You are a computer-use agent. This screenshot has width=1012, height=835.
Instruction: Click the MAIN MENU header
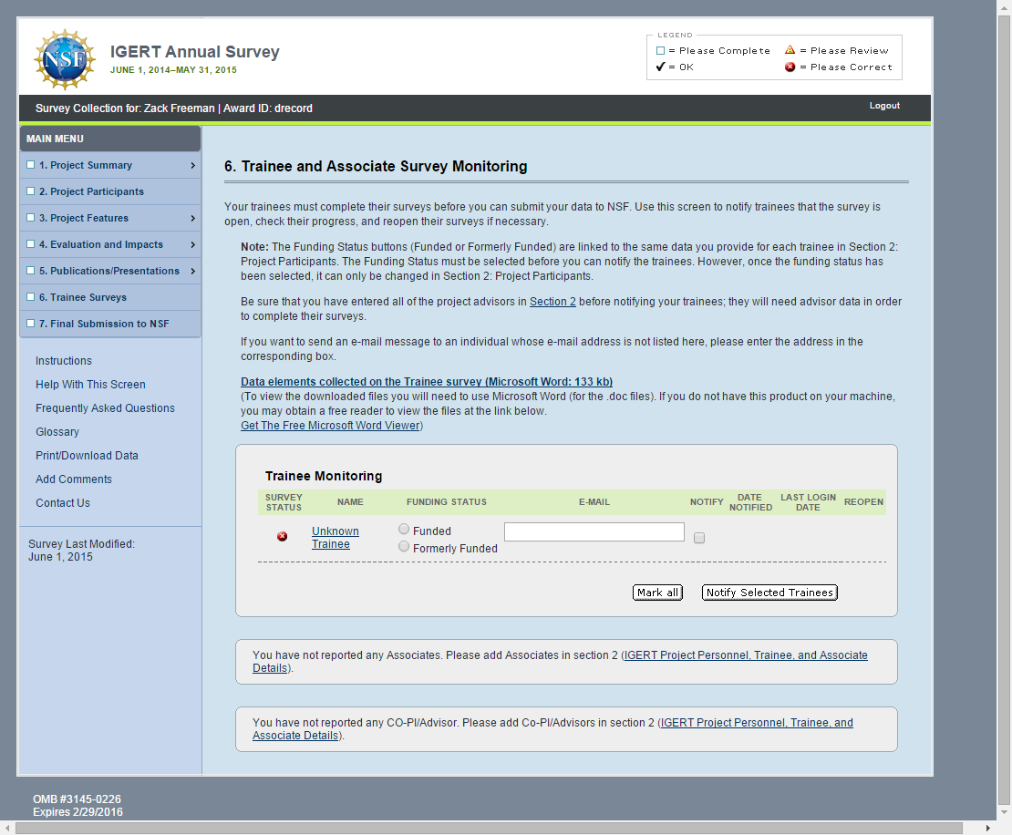click(110, 139)
